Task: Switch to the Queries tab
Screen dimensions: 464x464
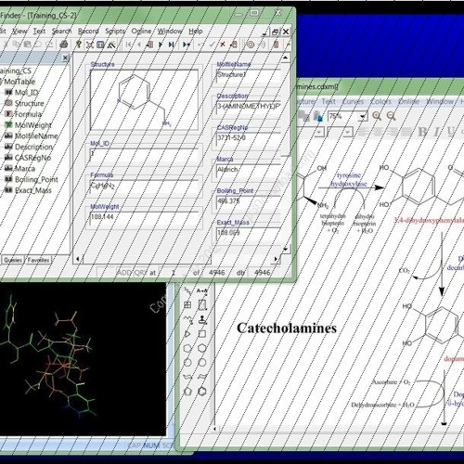Action: pyautogui.click(x=13, y=260)
